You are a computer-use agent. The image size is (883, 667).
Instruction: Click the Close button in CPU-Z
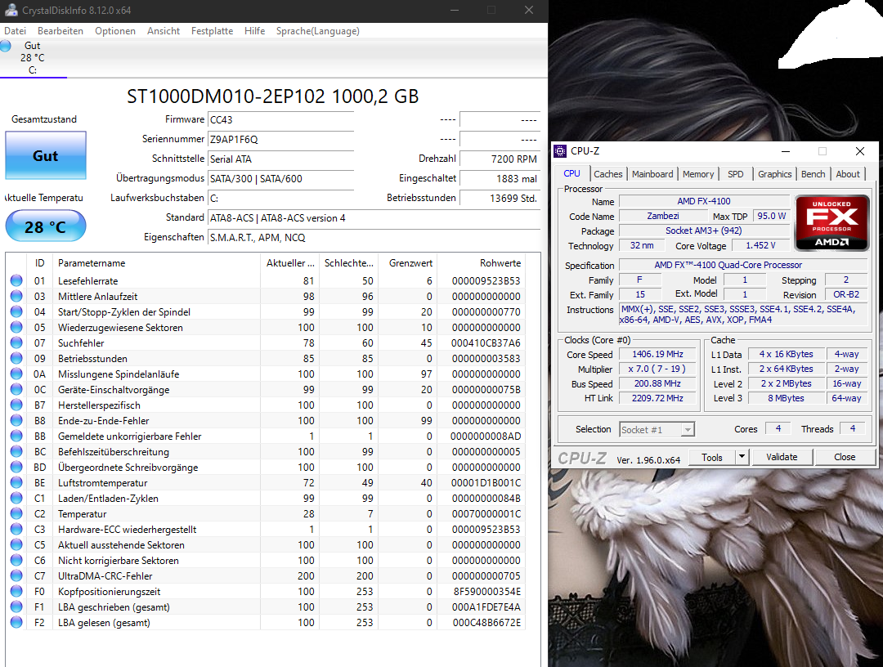tap(845, 457)
